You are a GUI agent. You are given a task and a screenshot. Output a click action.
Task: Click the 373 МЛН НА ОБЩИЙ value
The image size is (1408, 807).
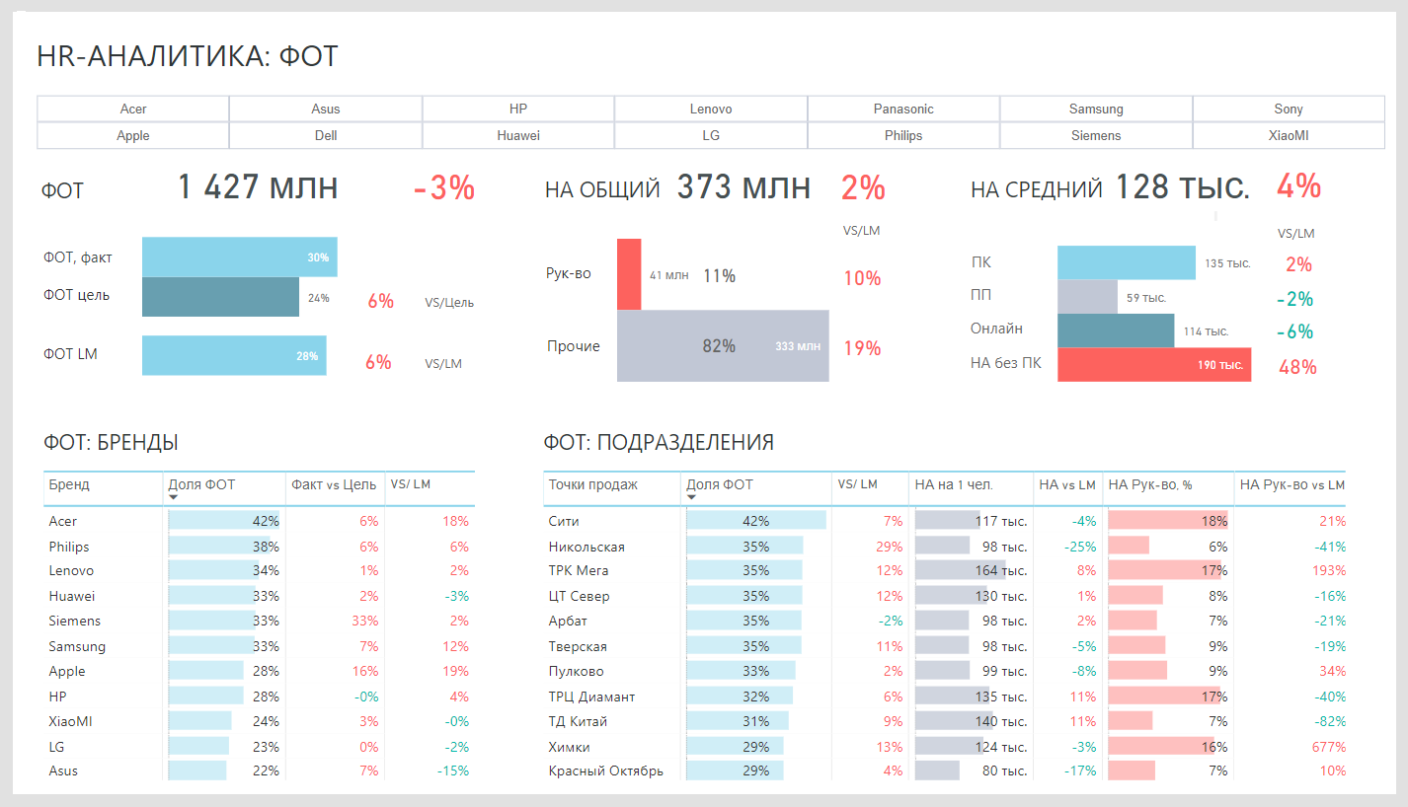[743, 187]
